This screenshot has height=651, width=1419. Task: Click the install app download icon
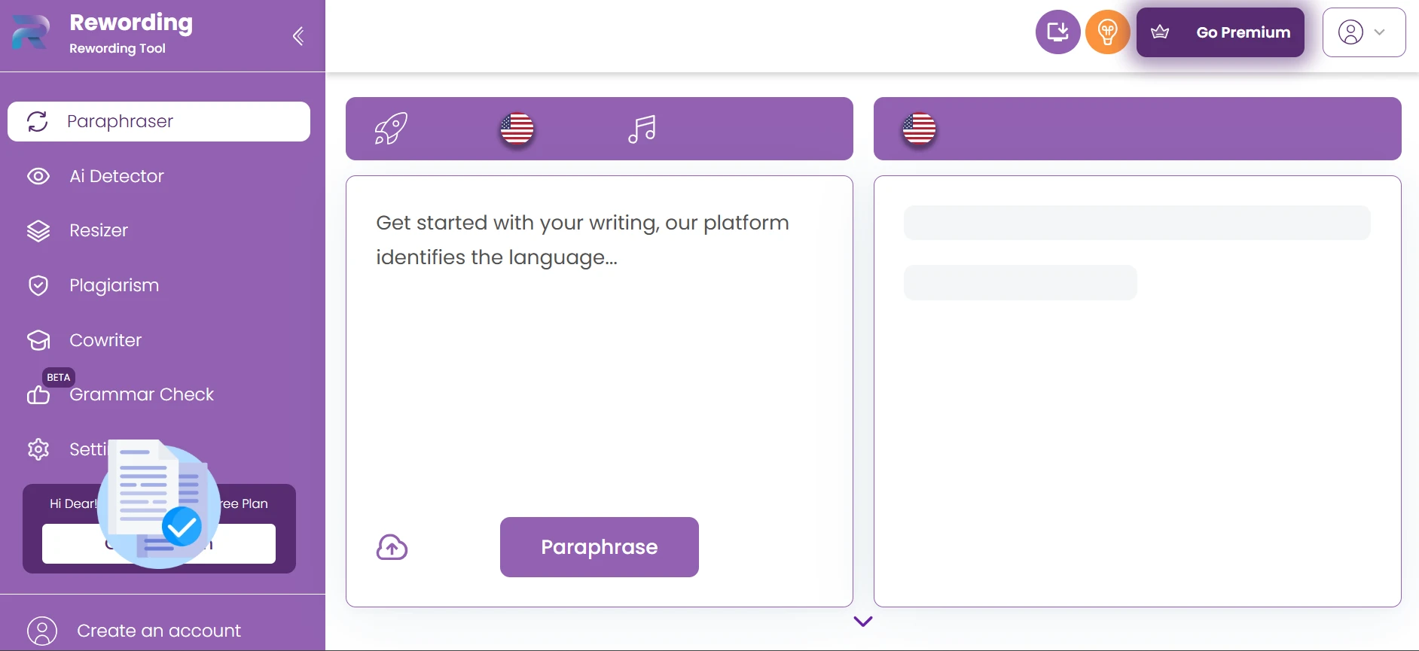(1058, 32)
